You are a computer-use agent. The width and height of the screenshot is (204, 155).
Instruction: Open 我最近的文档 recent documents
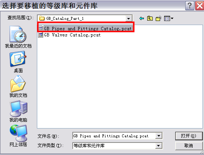[x=18, y=37]
